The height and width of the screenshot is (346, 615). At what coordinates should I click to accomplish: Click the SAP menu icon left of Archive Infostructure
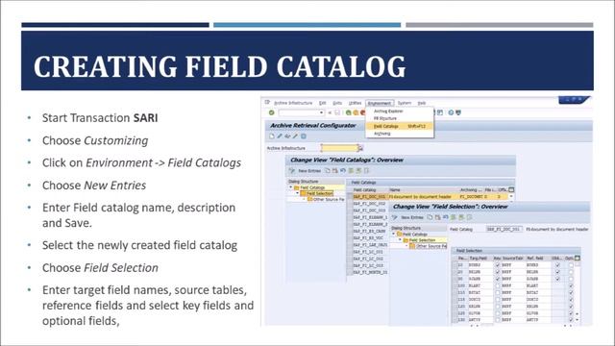[x=267, y=103]
